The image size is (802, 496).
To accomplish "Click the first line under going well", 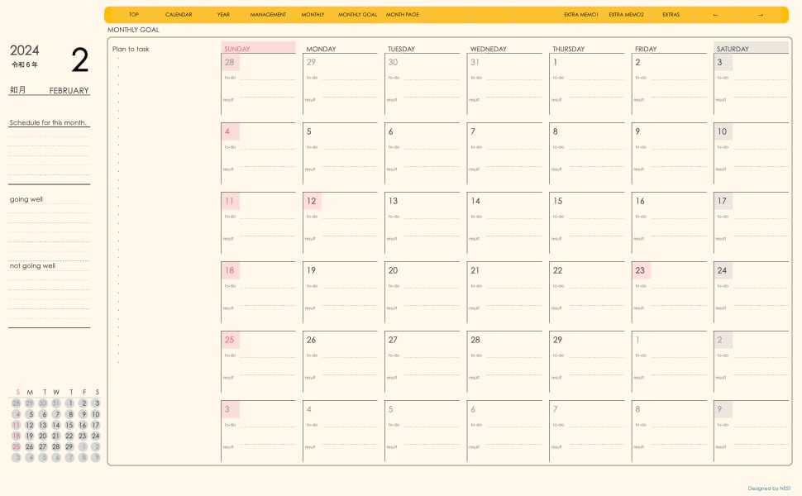I will point(49,212).
